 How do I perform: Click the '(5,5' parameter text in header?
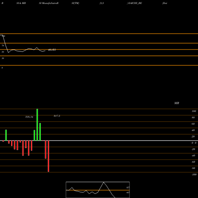pos(102,3)
